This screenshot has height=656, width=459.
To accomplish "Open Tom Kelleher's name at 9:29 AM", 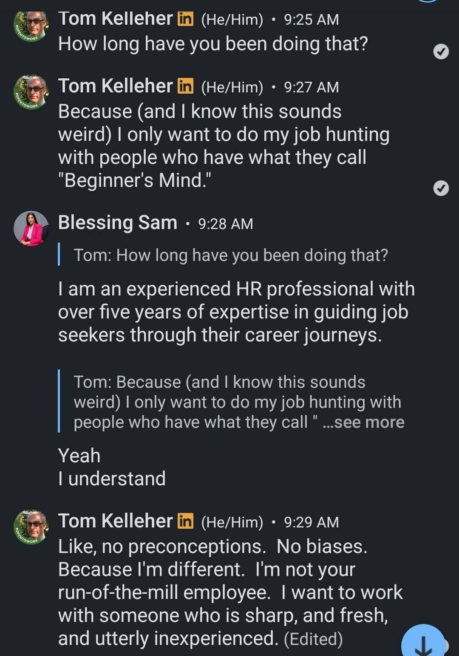I will click(116, 521).
